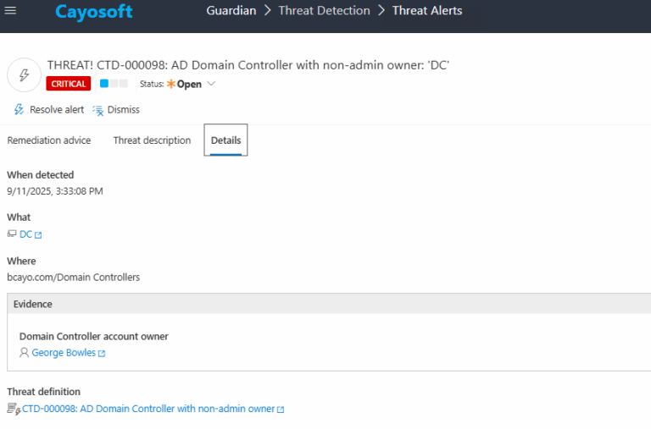Viewport: 651px width, 429px height.
Task: Switch to the Remediation advice tab
Action: point(49,140)
